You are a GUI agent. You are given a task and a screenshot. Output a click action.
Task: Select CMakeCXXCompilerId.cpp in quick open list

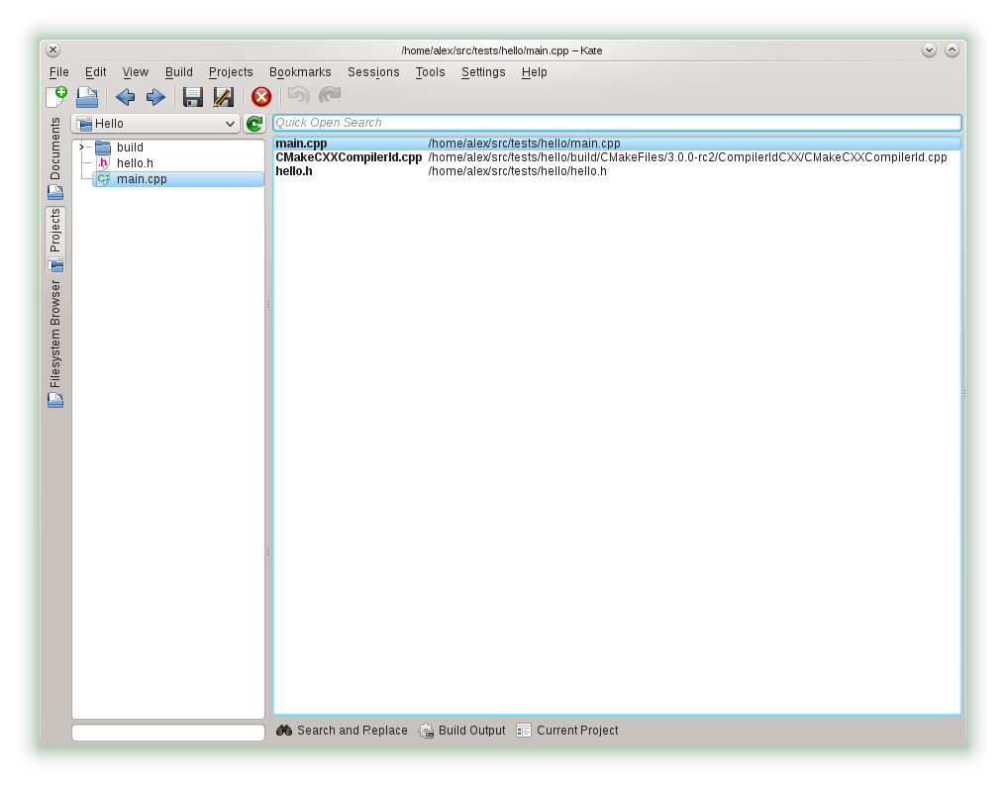pyautogui.click(x=349, y=157)
